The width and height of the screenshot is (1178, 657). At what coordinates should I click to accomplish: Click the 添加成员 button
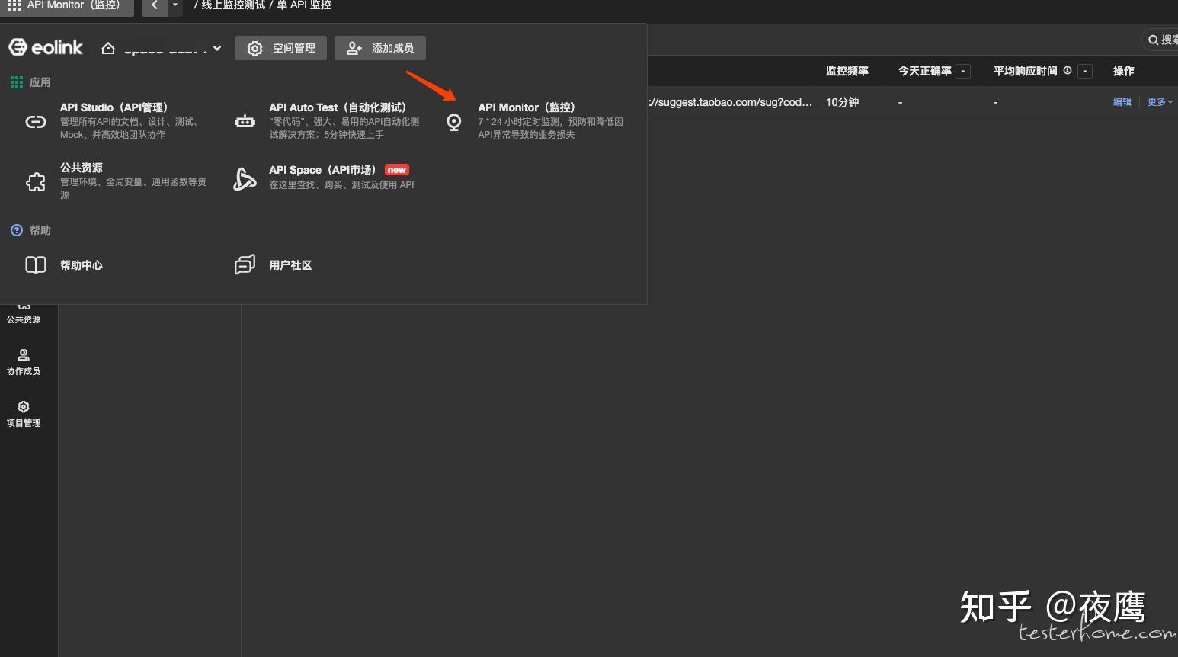[379, 47]
